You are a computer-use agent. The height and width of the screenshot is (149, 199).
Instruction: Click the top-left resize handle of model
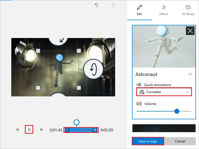click(x=38, y=51)
